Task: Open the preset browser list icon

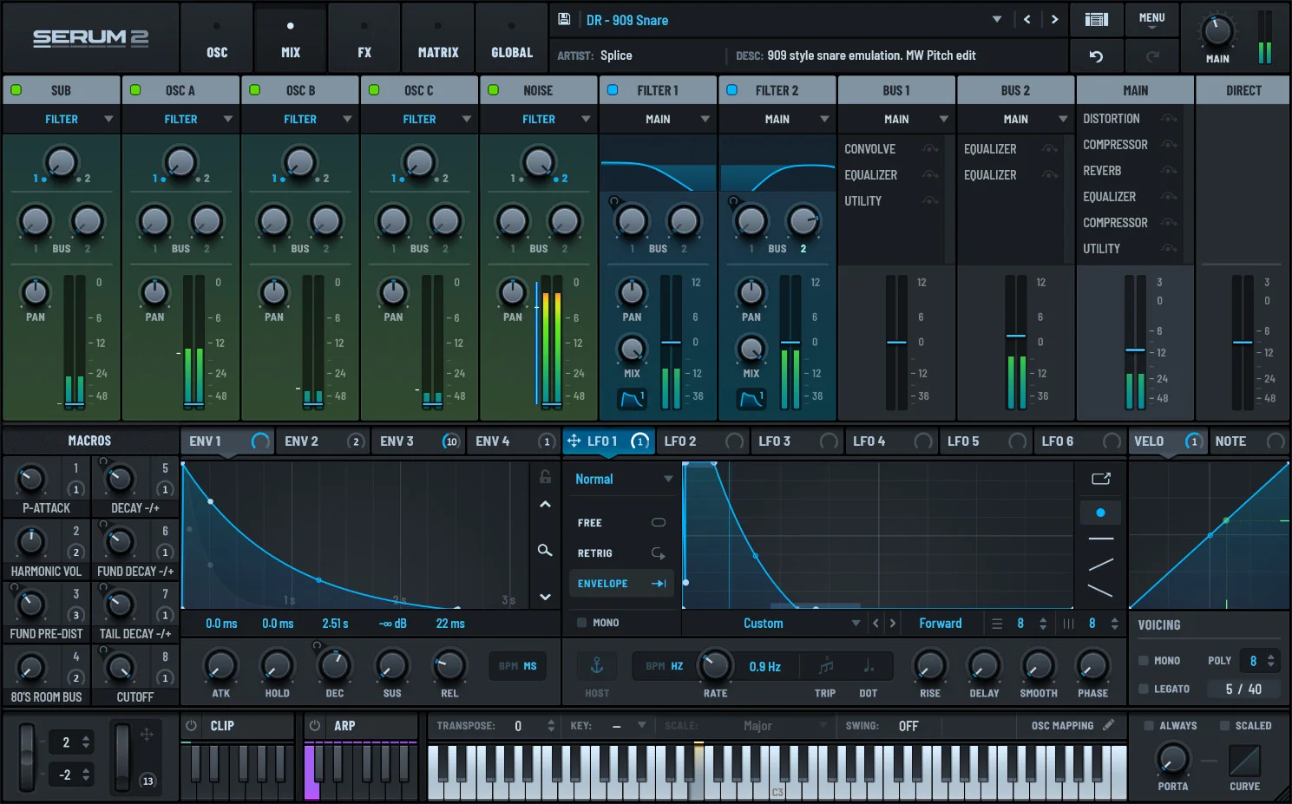Action: click(x=1097, y=19)
